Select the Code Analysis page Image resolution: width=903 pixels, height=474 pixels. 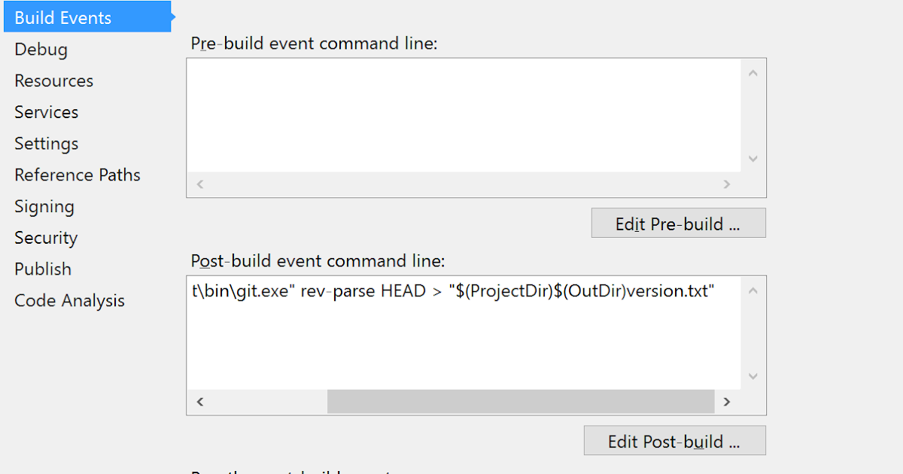(x=69, y=300)
